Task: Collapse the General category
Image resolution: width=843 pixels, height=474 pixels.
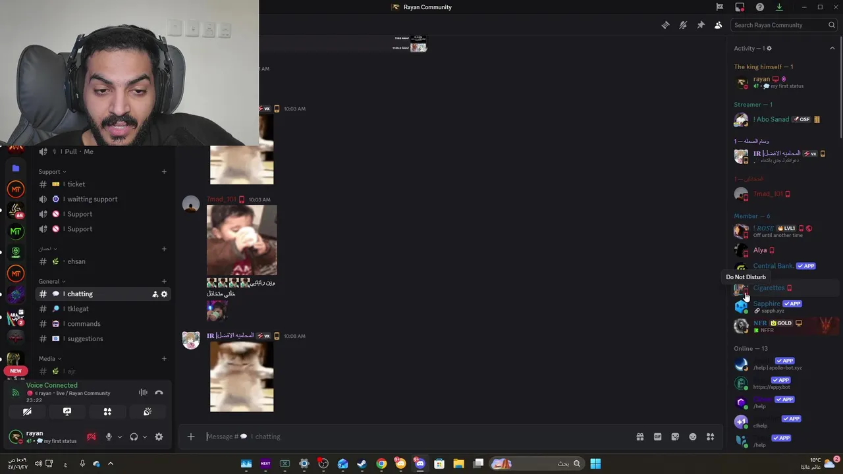Action: point(52,282)
